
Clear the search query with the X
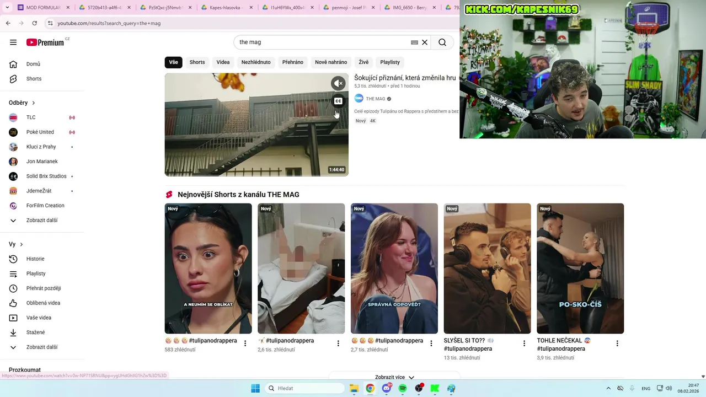(425, 42)
